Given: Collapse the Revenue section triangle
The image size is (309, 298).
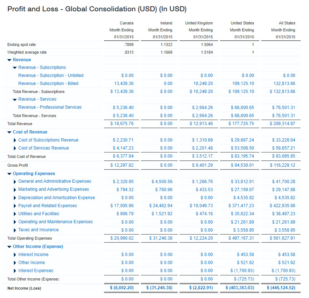Looking at the screenshot, I should pyautogui.click(x=9, y=60).
